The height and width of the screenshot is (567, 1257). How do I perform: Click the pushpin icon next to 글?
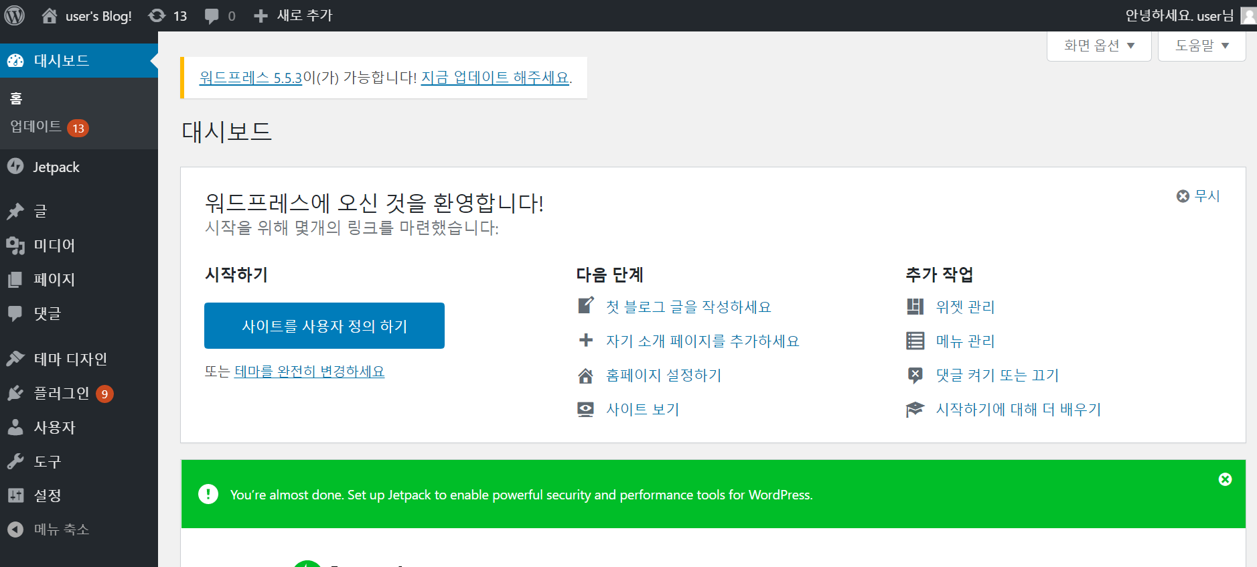[x=15, y=212]
